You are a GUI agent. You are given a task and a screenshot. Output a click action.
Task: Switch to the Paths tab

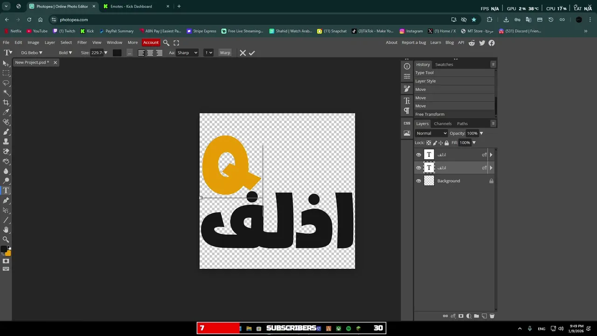462,124
